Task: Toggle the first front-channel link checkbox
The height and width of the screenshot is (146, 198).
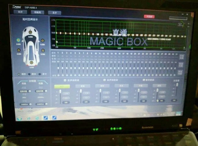Action: pos(65,80)
